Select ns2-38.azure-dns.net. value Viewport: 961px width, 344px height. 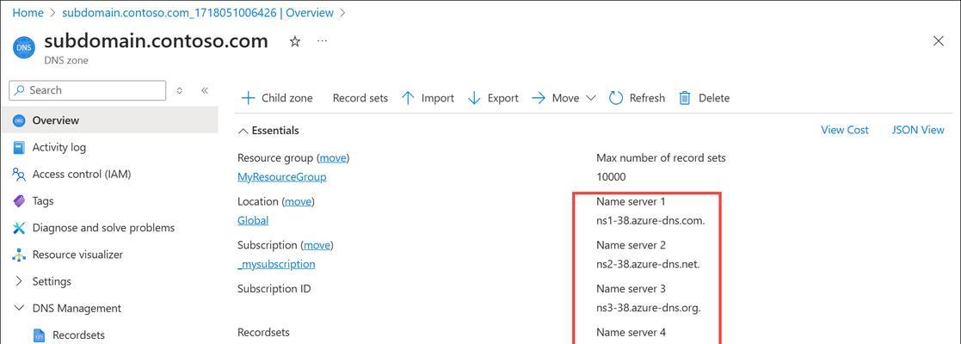[x=648, y=264]
